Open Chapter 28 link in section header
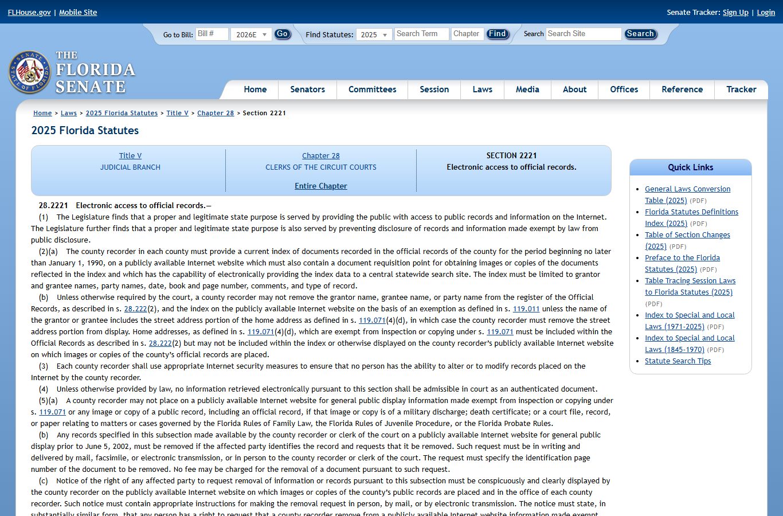 point(321,155)
